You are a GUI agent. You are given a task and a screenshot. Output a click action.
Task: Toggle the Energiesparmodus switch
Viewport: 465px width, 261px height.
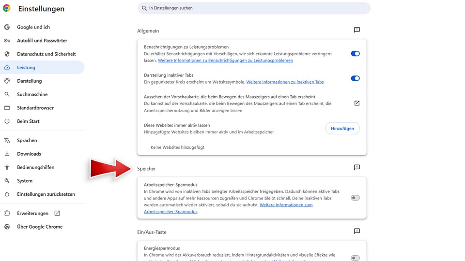click(x=355, y=258)
